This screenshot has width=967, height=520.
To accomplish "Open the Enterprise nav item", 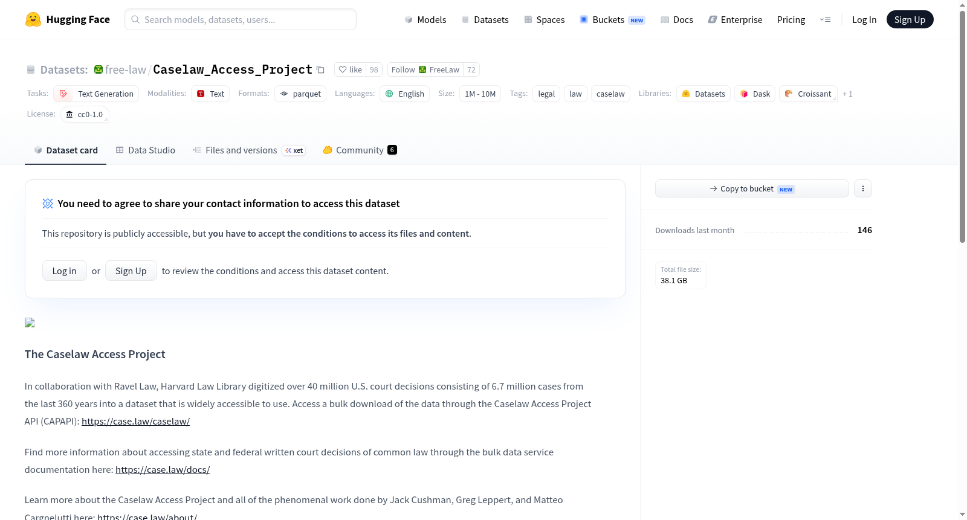I will pyautogui.click(x=735, y=19).
